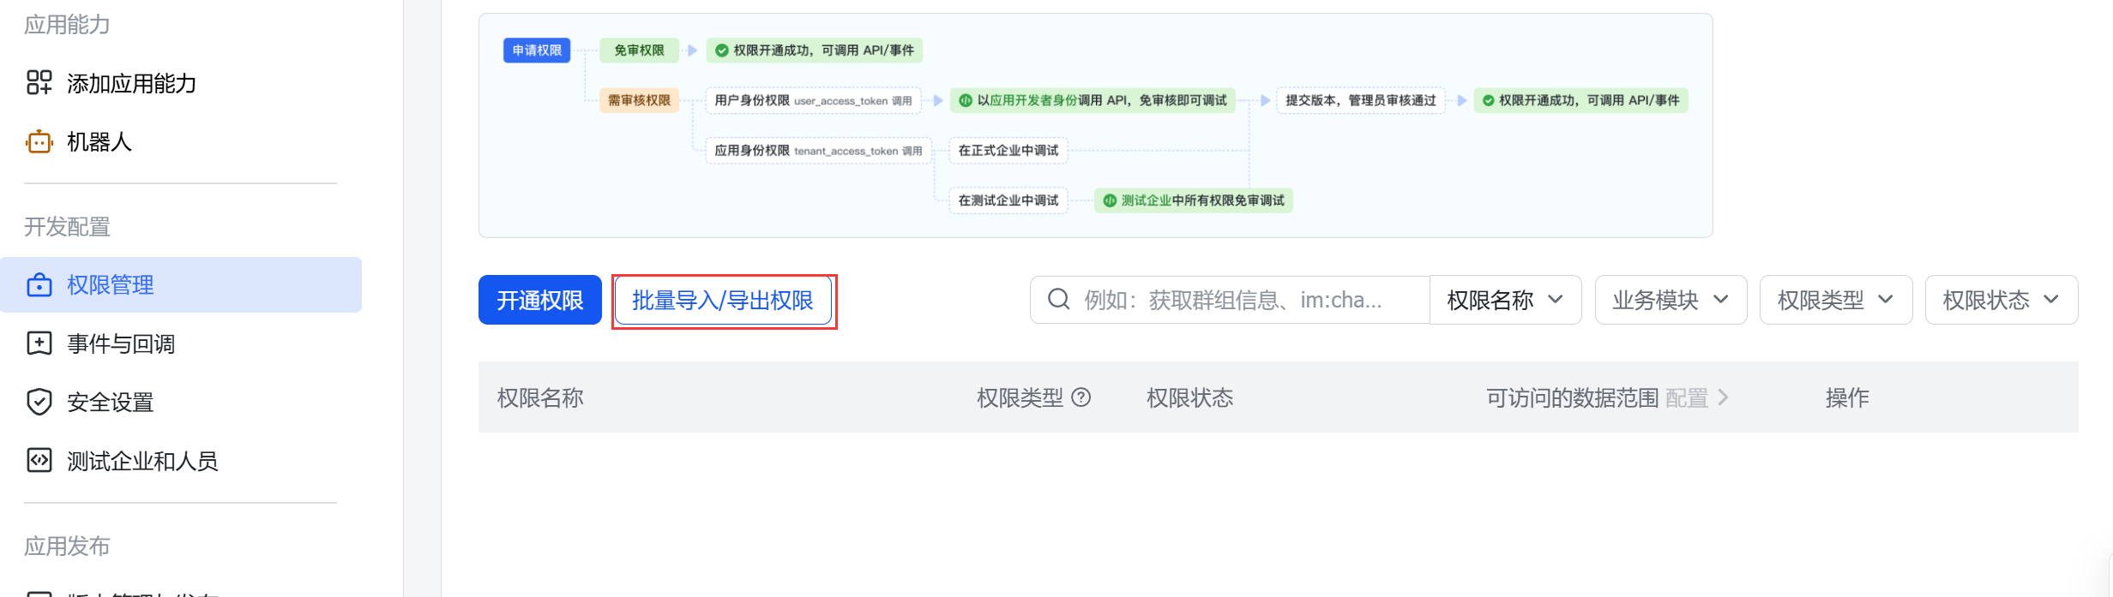This screenshot has width=2113, height=597.
Task: Open the 权限状态 filter dropdown
Action: click(2001, 300)
